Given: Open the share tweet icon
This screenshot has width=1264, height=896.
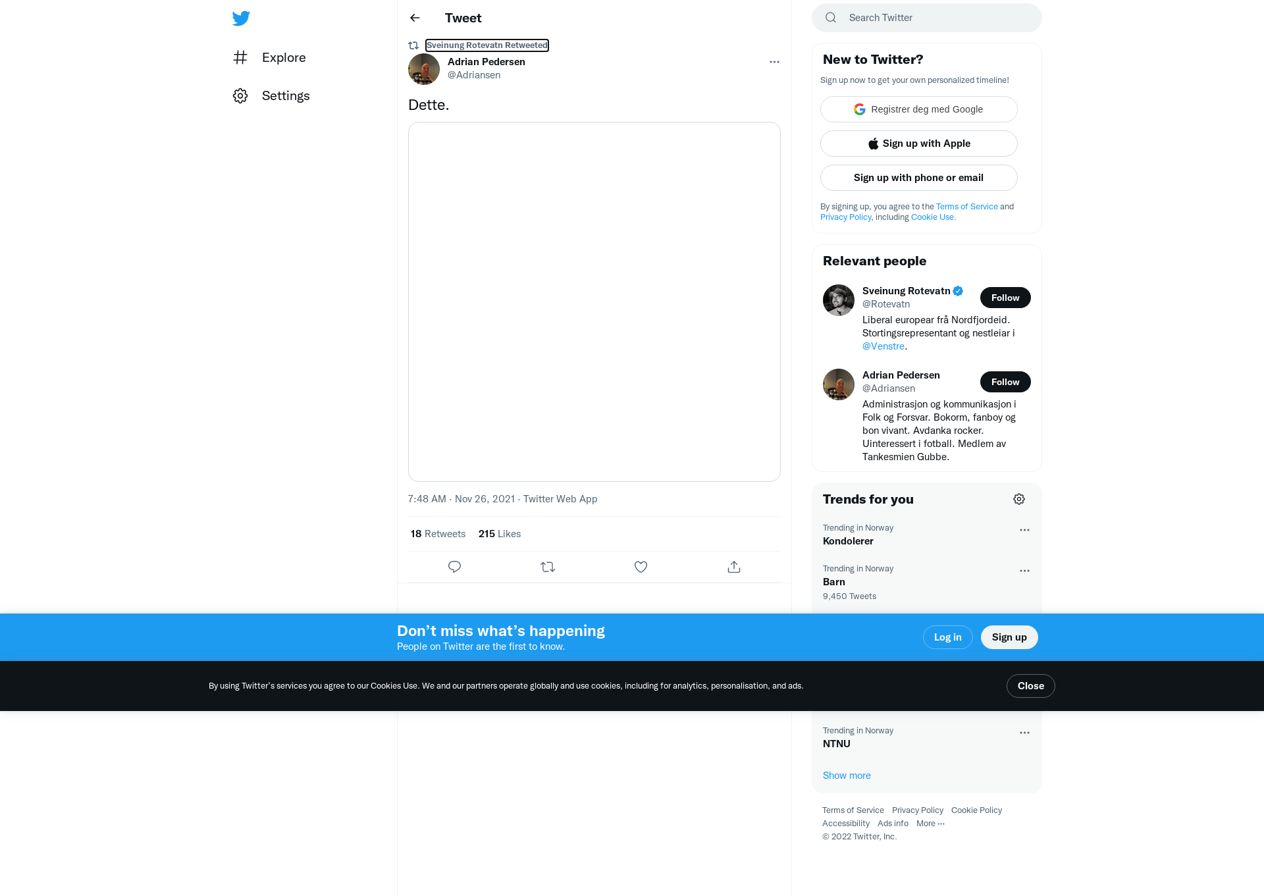Looking at the screenshot, I should pyautogui.click(x=734, y=567).
